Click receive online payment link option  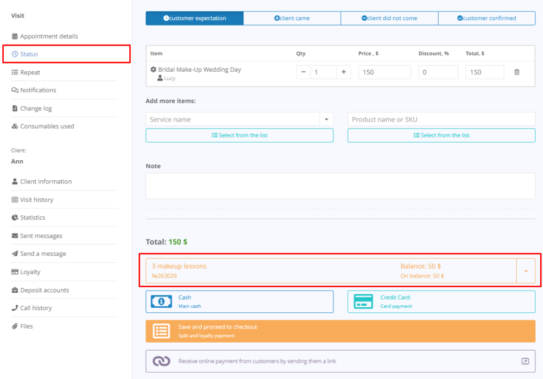tap(340, 361)
